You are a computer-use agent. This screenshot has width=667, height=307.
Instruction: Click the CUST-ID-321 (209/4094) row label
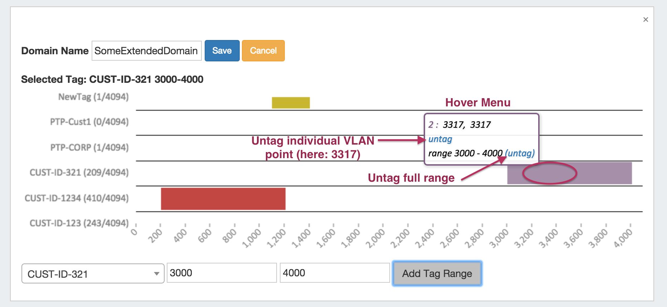click(x=79, y=173)
